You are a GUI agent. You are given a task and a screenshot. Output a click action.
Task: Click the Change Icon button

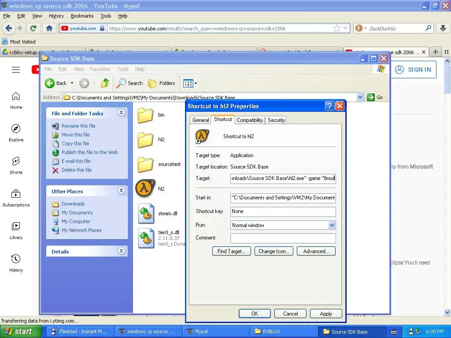click(x=274, y=251)
